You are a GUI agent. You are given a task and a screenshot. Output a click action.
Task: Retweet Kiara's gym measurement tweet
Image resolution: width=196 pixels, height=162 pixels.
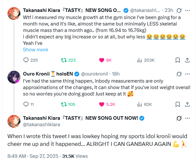64,60
